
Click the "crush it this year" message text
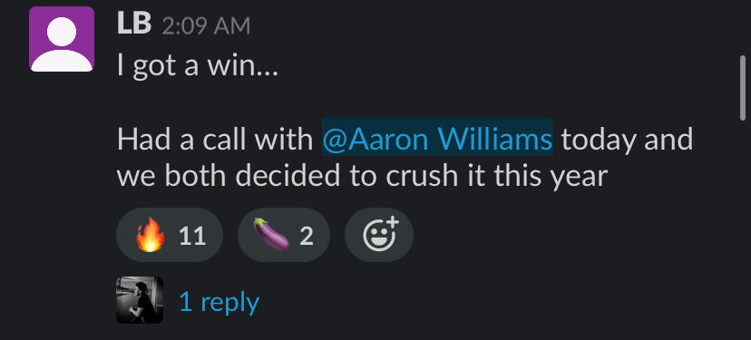[x=497, y=175]
